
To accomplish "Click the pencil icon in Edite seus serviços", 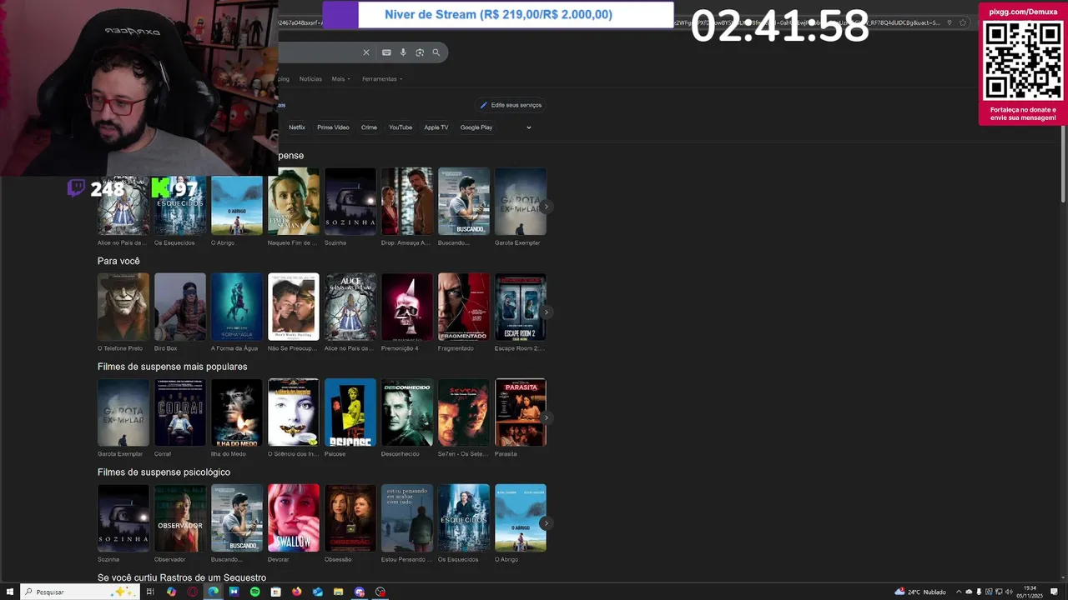I will pyautogui.click(x=484, y=105).
